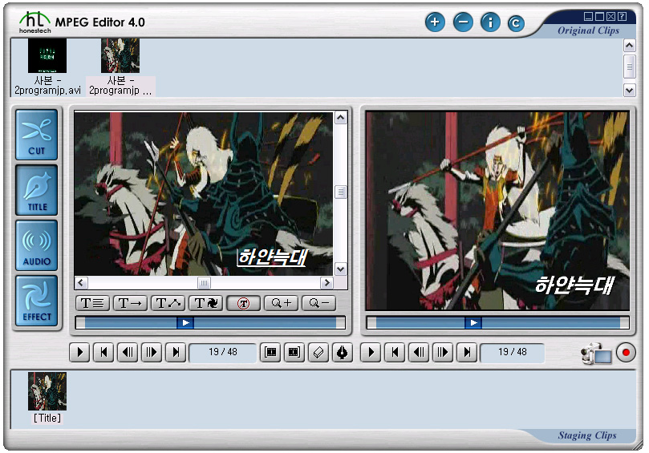Viewport: 649px width, 453px height.
Task: Jump to first frame in right player
Action: 395,353
